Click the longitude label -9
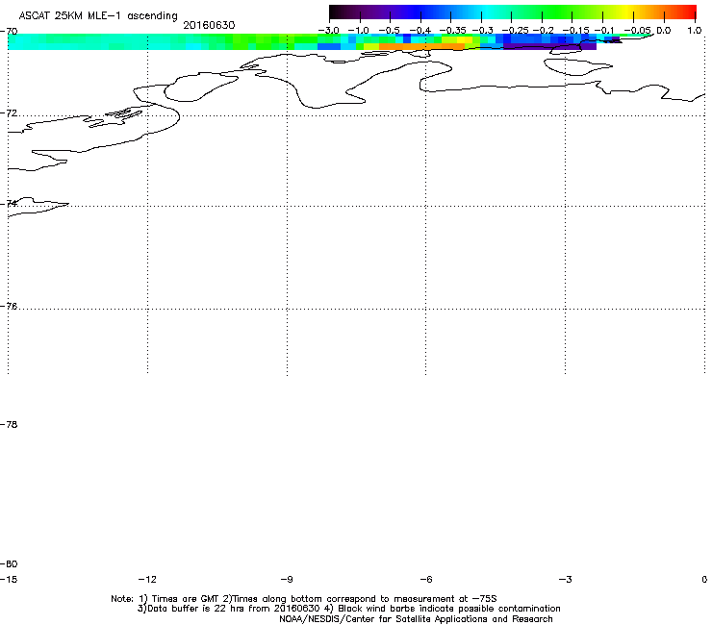The height and width of the screenshot is (625, 712). tap(287, 579)
